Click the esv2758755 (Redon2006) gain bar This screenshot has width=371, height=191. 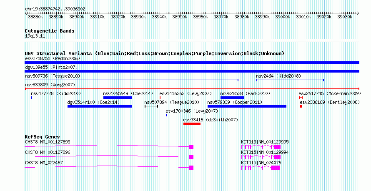click(192, 63)
